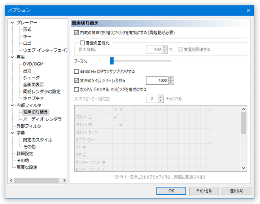Click リア 左 row label

click(x=81, y=148)
